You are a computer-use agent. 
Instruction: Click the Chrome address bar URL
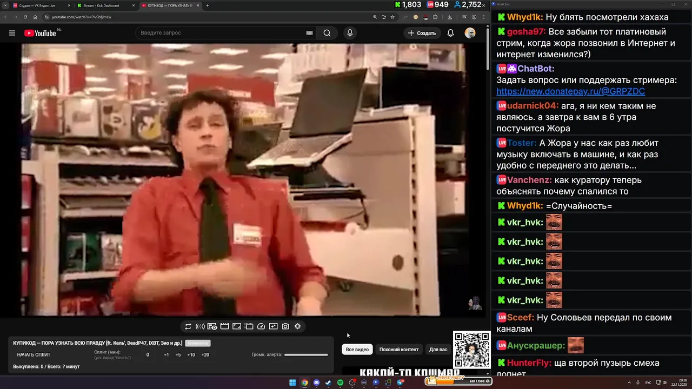(81, 17)
